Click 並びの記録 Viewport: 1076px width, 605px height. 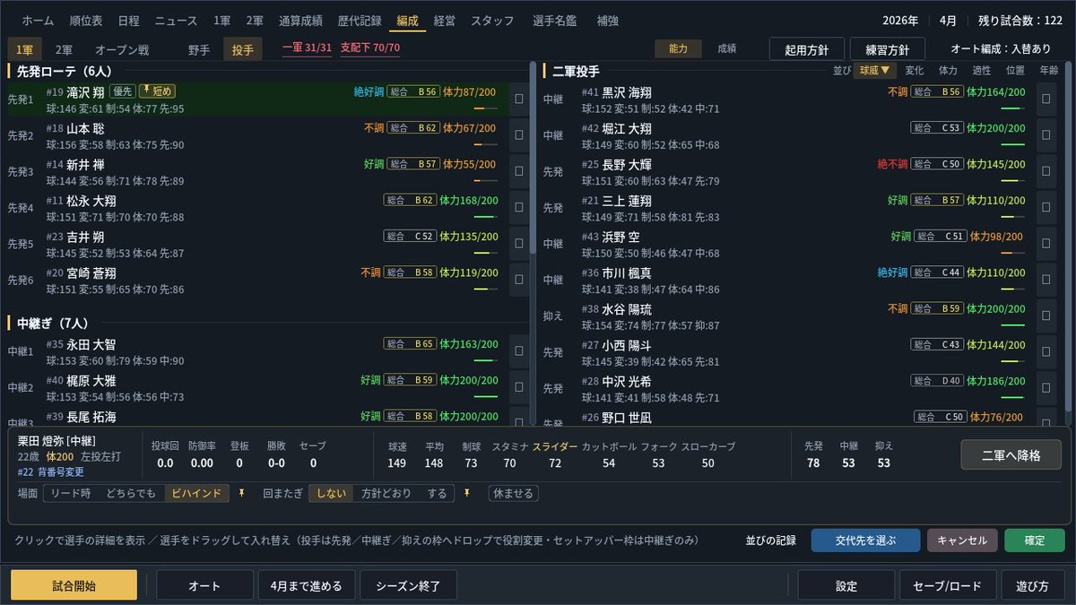[x=771, y=540]
